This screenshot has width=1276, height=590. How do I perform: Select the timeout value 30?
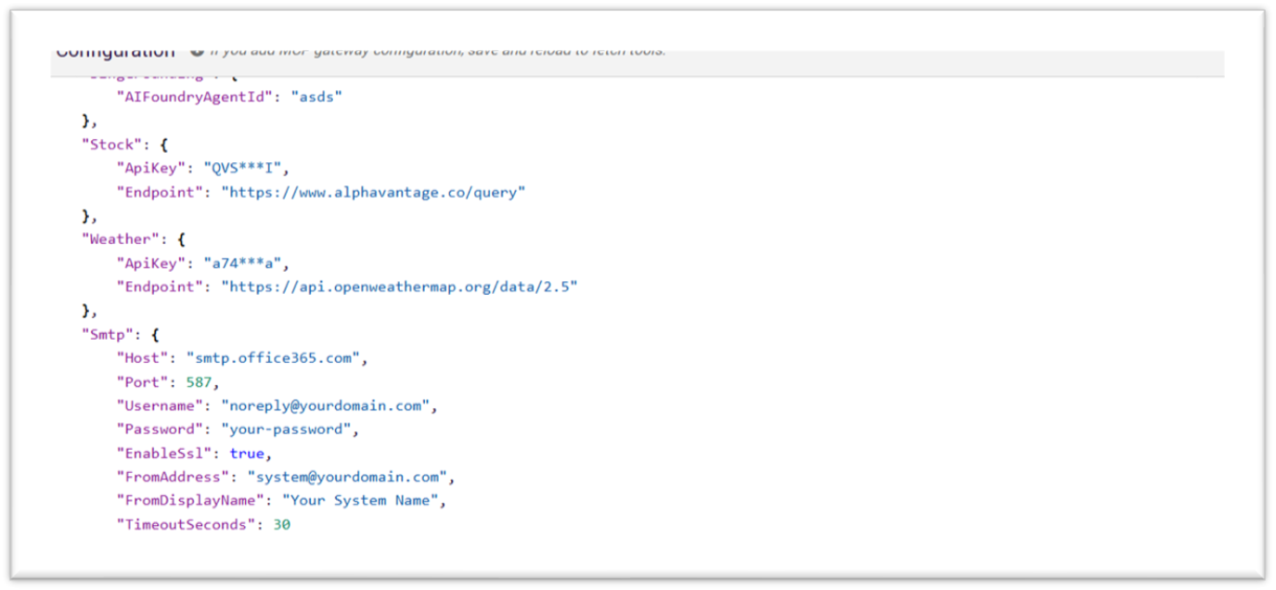[x=281, y=524]
